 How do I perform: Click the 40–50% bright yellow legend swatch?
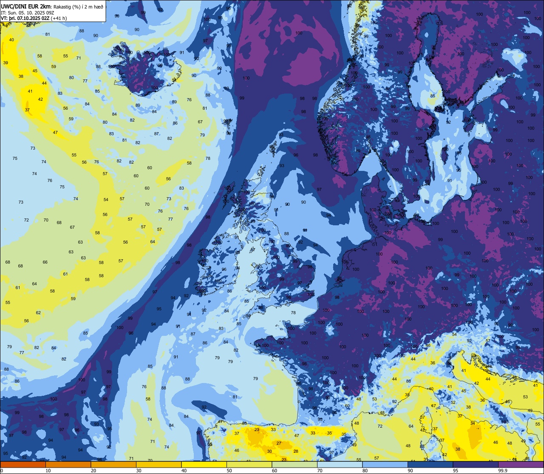tap(204, 464)
